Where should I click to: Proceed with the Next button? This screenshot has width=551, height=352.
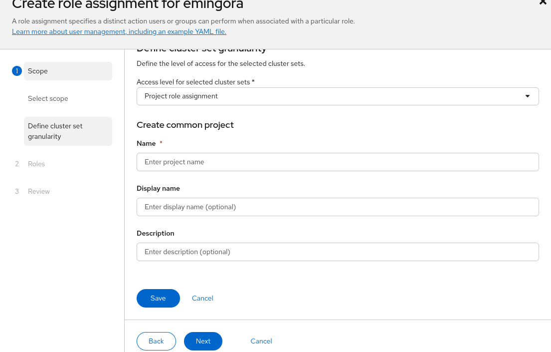203,341
